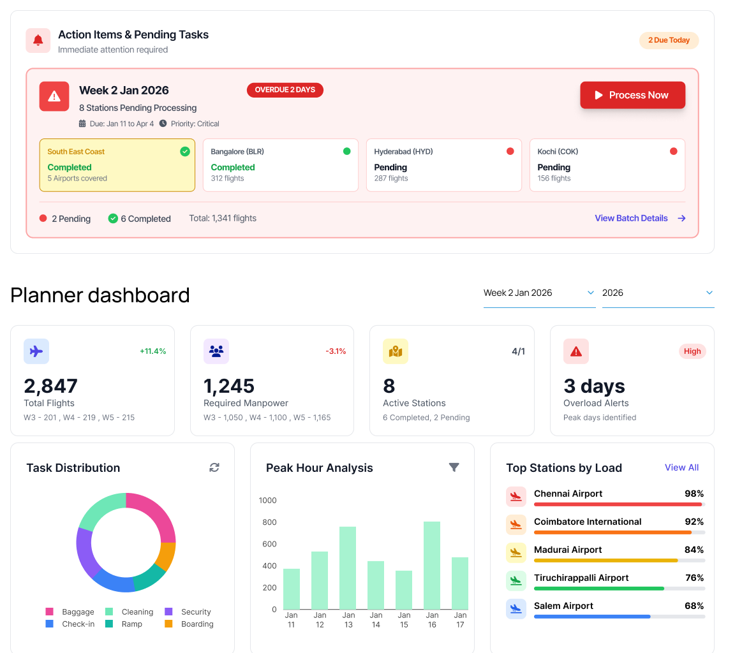Click the red notification bell icon
This screenshot has height=653, width=735.
38,40
